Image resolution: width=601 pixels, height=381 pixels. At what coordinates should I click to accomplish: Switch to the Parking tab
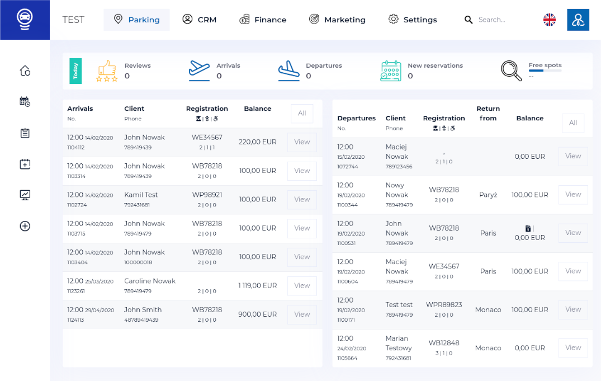click(x=137, y=20)
